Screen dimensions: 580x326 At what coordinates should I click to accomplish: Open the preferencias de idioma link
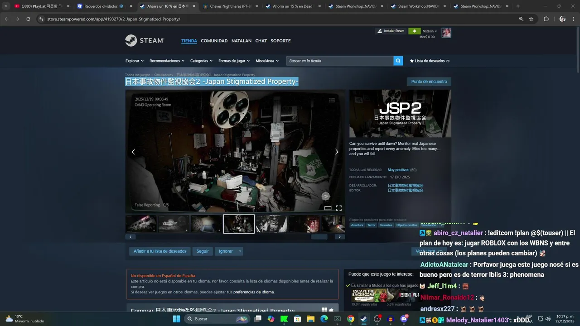[253, 292]
